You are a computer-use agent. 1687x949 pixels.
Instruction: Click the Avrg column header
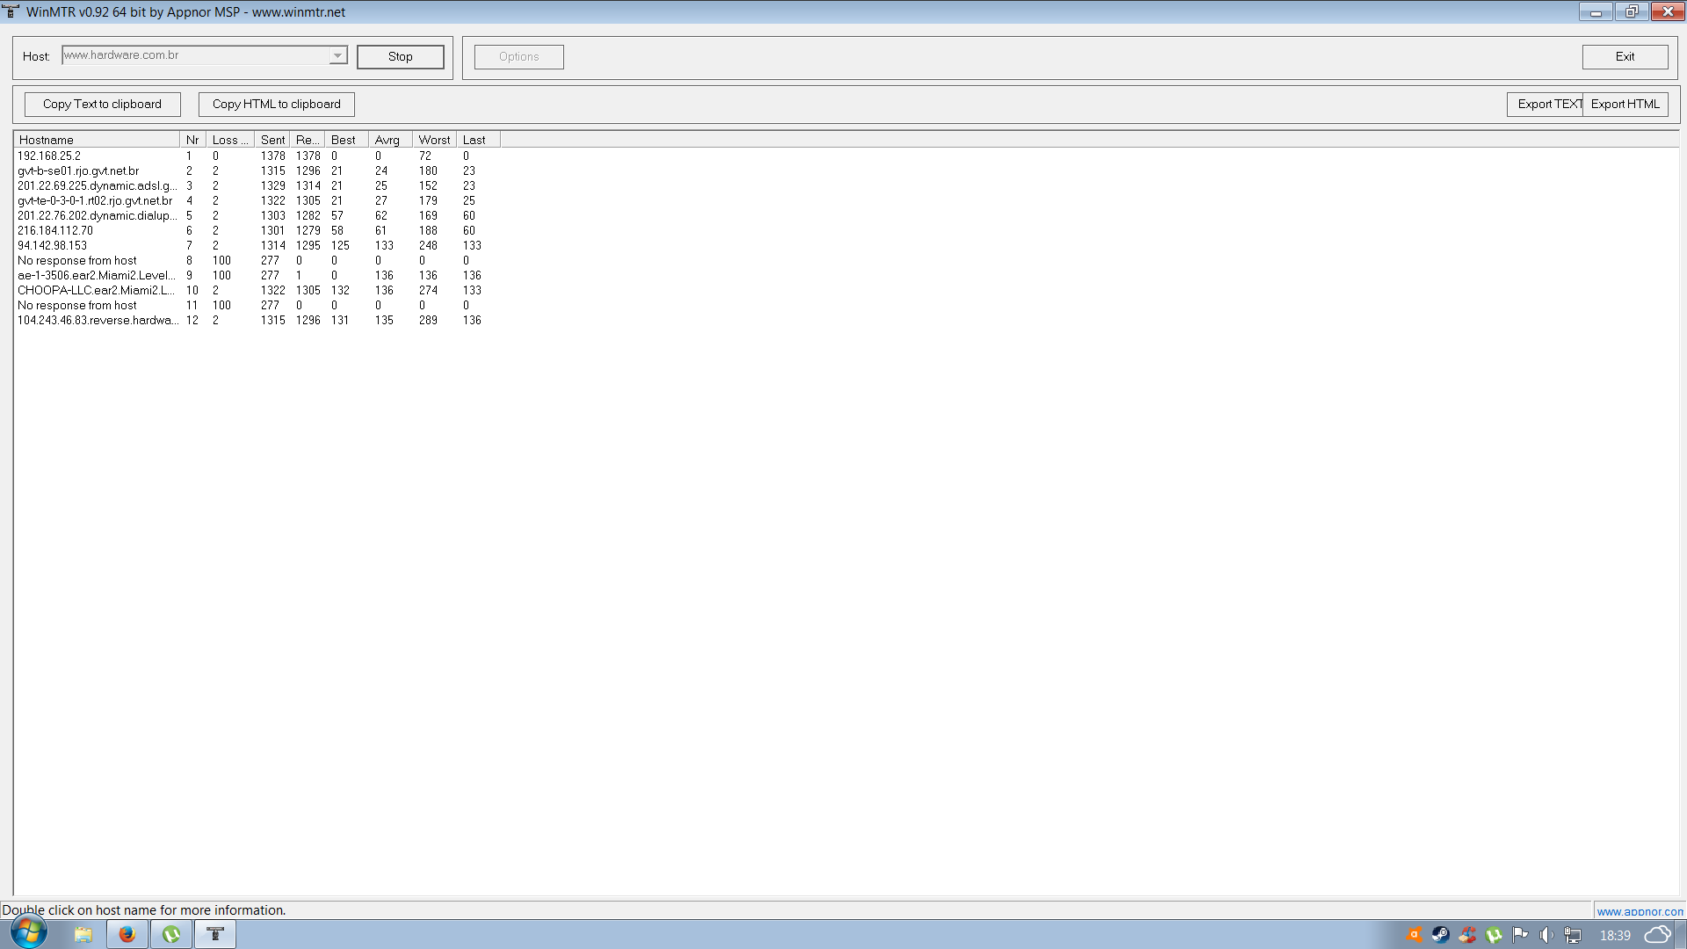pos(390,140)
